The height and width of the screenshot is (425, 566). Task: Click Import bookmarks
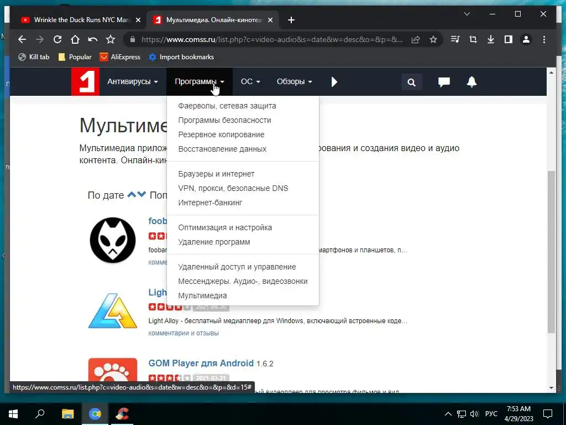pyautogui.click(x=181, y=57)
